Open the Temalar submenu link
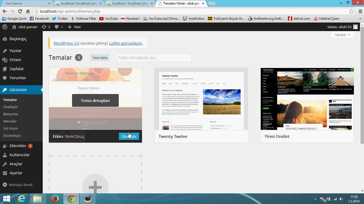 point(10,100)
